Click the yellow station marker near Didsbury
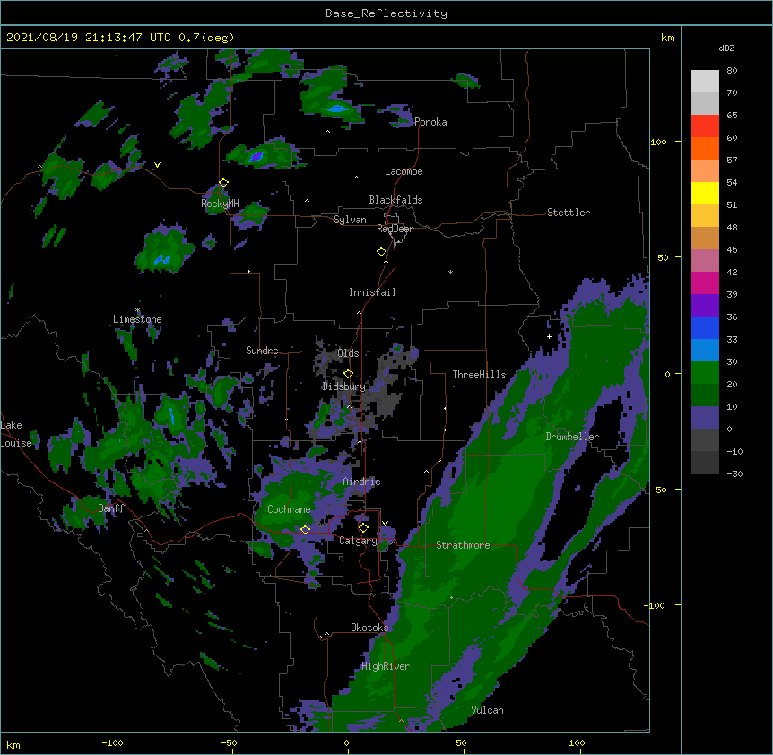 point(348,373)
